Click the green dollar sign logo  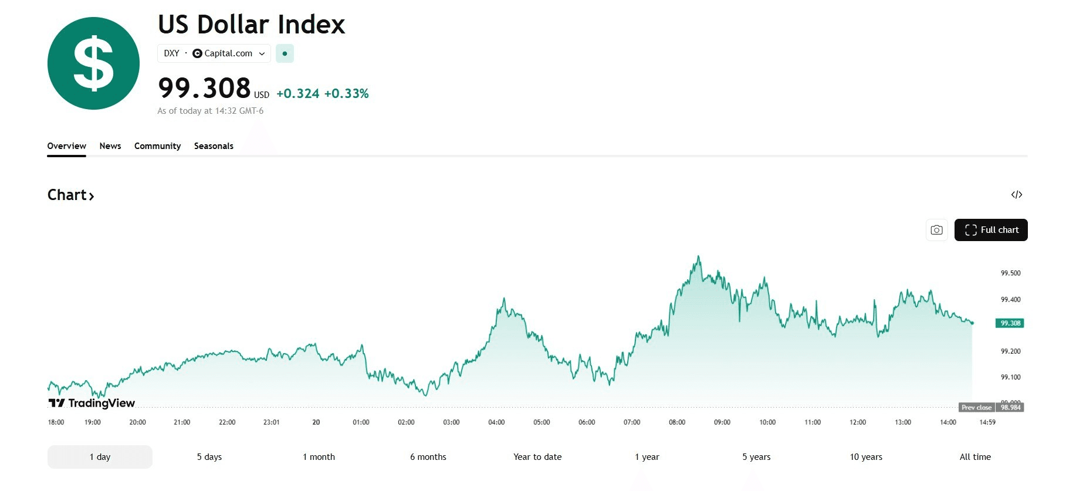(93, 63)
